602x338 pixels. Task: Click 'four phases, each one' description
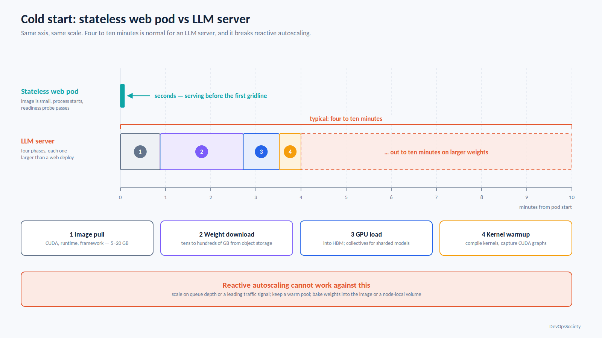tap(44, 151)
